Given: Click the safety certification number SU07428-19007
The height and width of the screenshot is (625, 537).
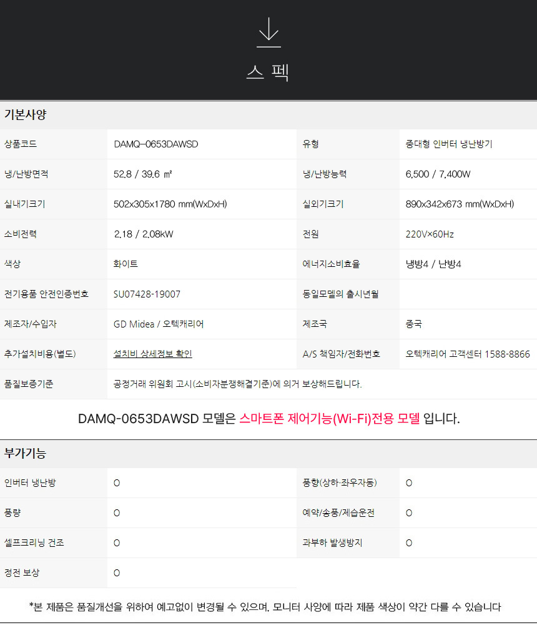Looking at the screenshot, I should [x=147, y=294].
